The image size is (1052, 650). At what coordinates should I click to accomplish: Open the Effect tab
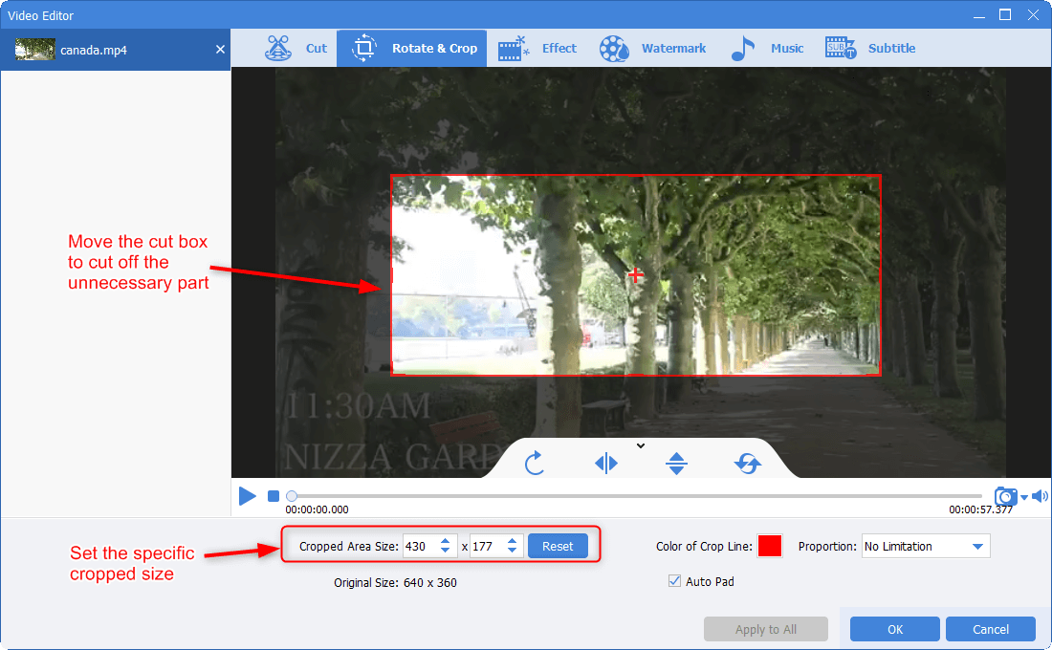537,49
